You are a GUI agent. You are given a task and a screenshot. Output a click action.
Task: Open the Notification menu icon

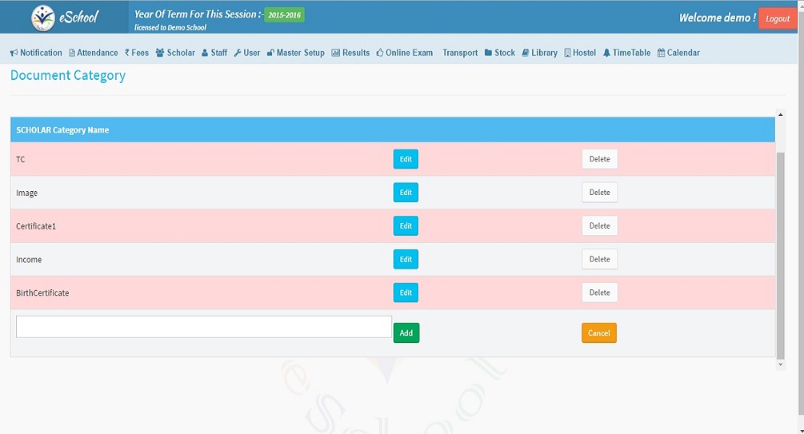pyautogui.click(x=14, y=54)
